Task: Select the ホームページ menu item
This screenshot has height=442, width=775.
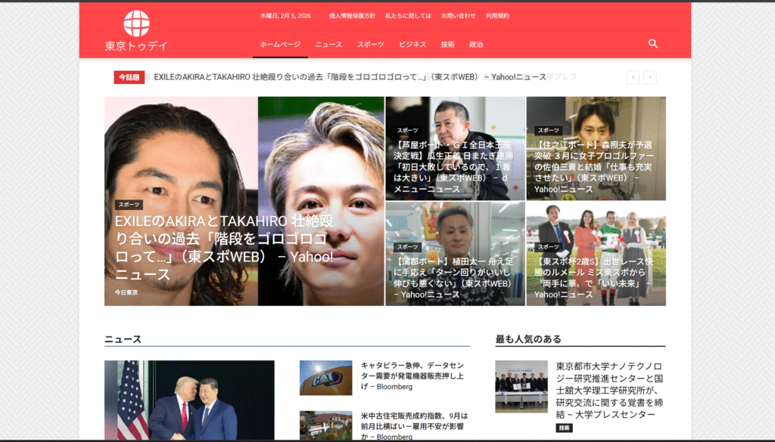Action: 280,45
